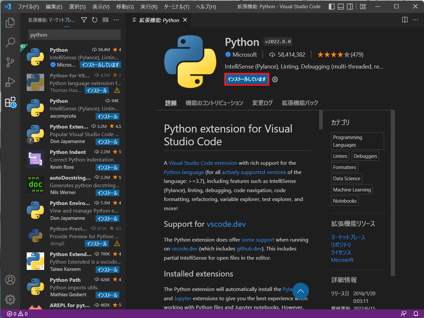Image resolution: width=424 pixels, height=318 pixels.
Task: Toggle the primary sidebar visibility icon
Action: pyautogui.click(x=331, y=6)
